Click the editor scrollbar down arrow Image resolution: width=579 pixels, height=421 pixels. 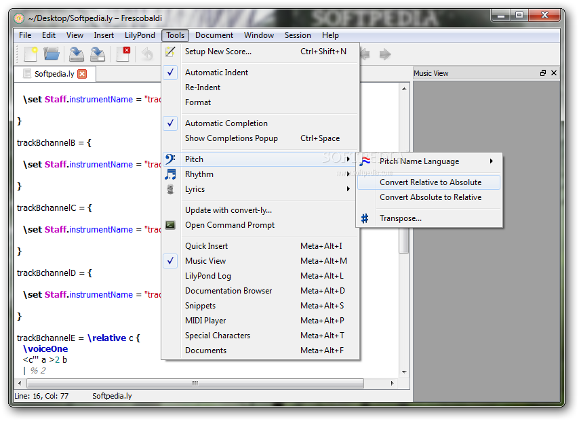[x=404, y=372]
